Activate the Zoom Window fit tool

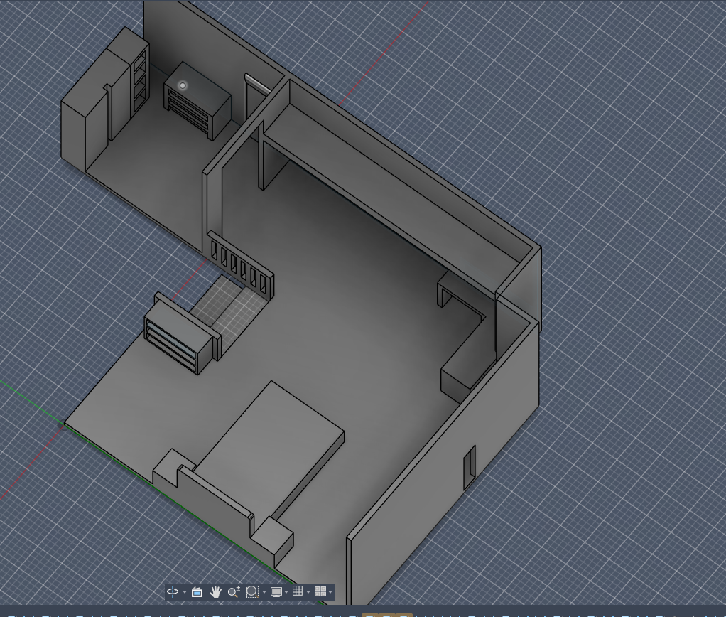(252, 591)
